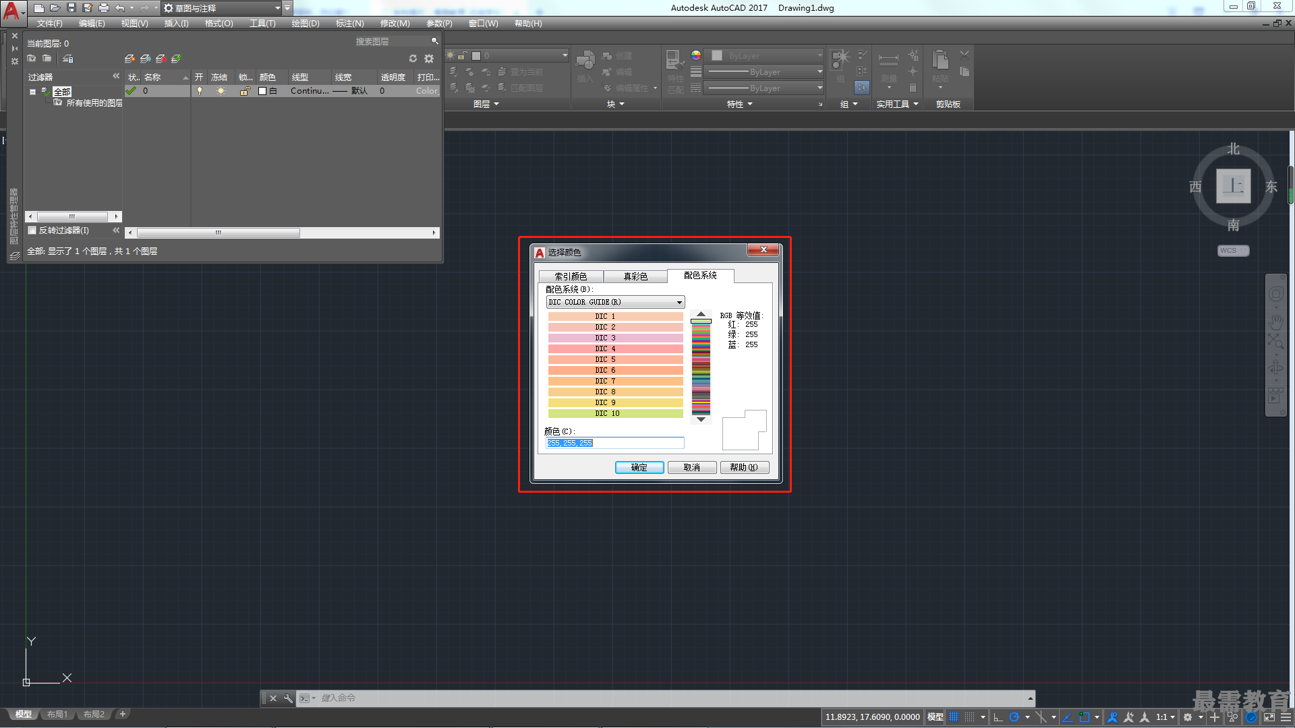Delete layer icon with red X

[x=161, y=59]
